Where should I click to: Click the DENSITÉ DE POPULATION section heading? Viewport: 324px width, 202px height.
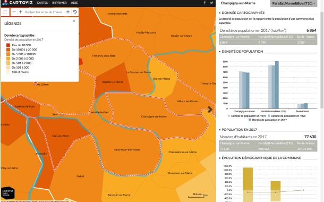pos(242,52)
